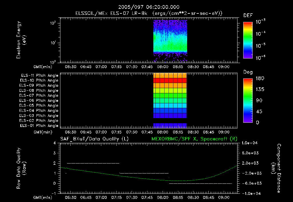Click the green MEXORBMC/SPF X, Spacecraft (R) label

194,139
